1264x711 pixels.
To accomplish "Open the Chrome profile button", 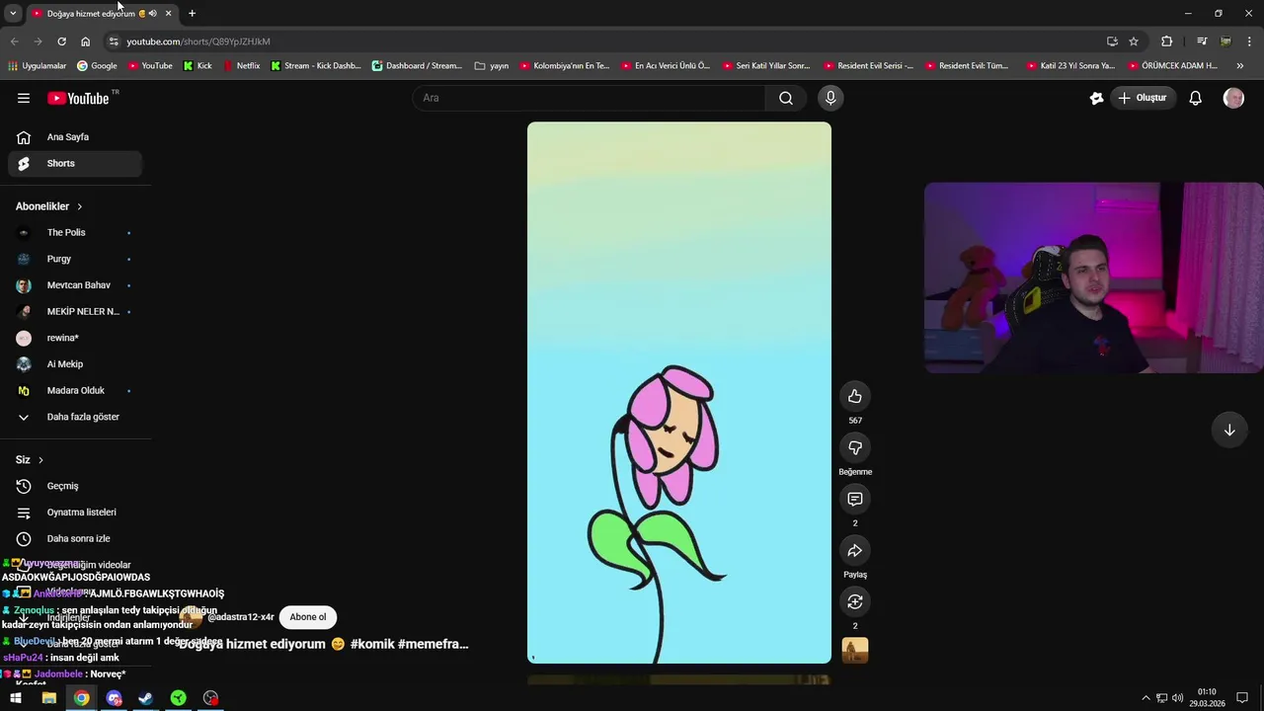I will click(x=1225, y=41).
